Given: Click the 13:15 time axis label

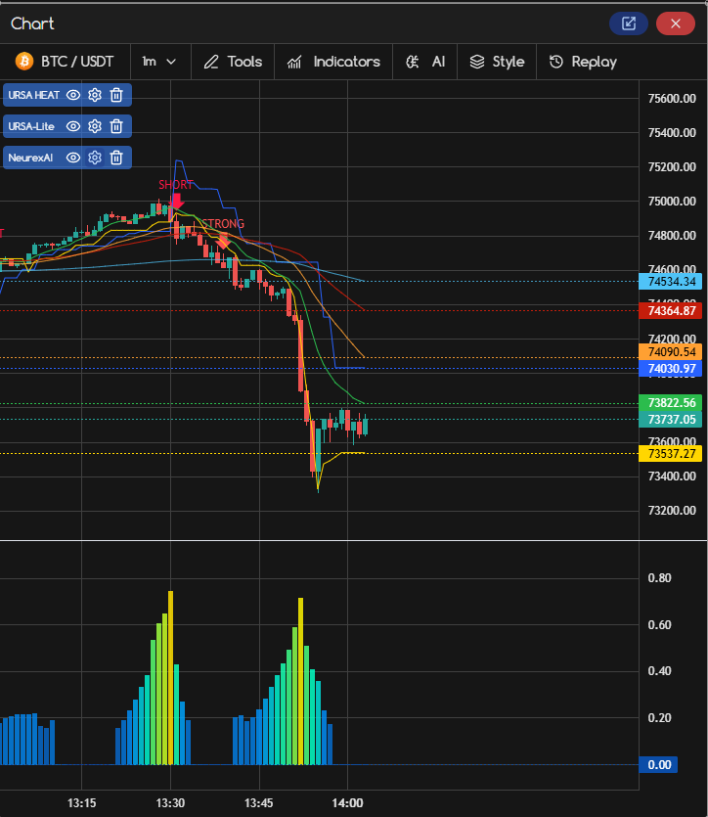Looking at the screenshot, I should (x=82, y=802).
